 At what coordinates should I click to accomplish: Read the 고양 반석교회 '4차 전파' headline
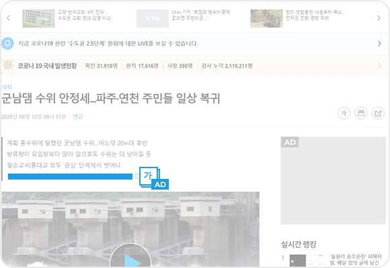(84, 15)
